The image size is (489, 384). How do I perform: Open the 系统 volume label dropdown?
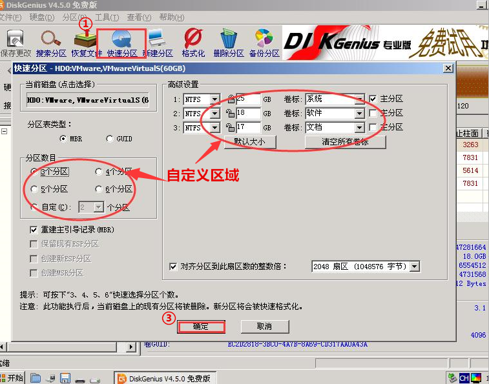click(359, 99)
